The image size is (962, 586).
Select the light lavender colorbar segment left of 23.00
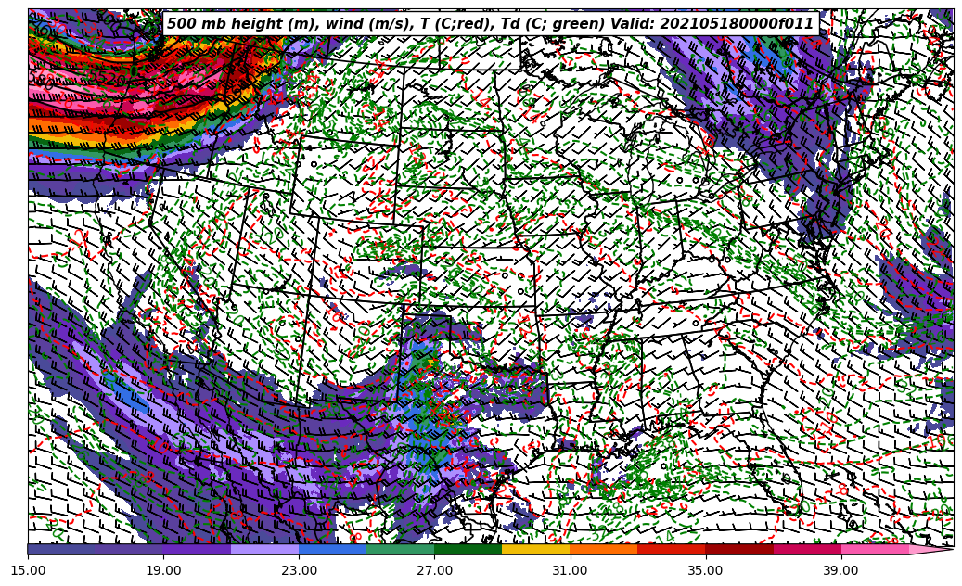tap(265, 549)
